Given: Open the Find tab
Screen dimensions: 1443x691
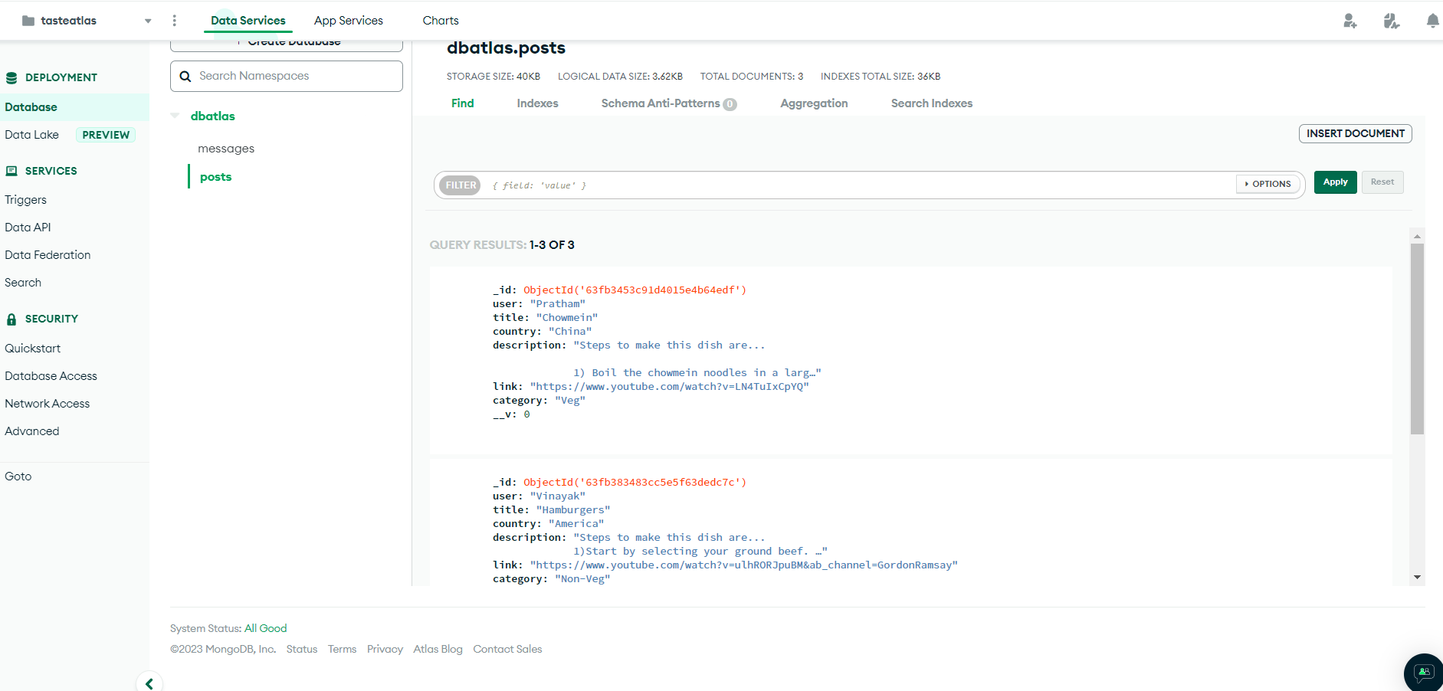Looking at the screenshot, I should 462,103.
